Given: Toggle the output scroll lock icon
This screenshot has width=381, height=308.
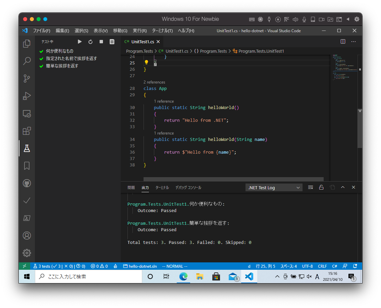Looking at the screenshot, I should [321, 188].
